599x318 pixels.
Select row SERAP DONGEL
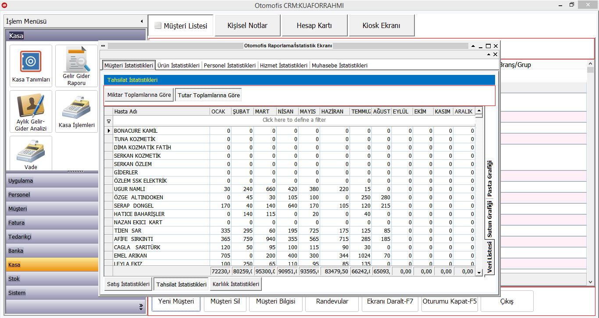[290, 206]
